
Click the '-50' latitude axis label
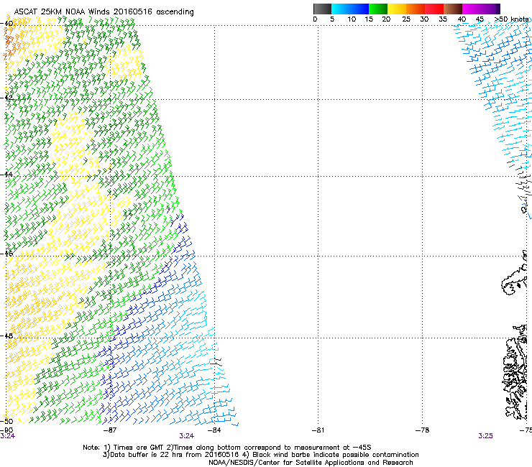(6, 421)
